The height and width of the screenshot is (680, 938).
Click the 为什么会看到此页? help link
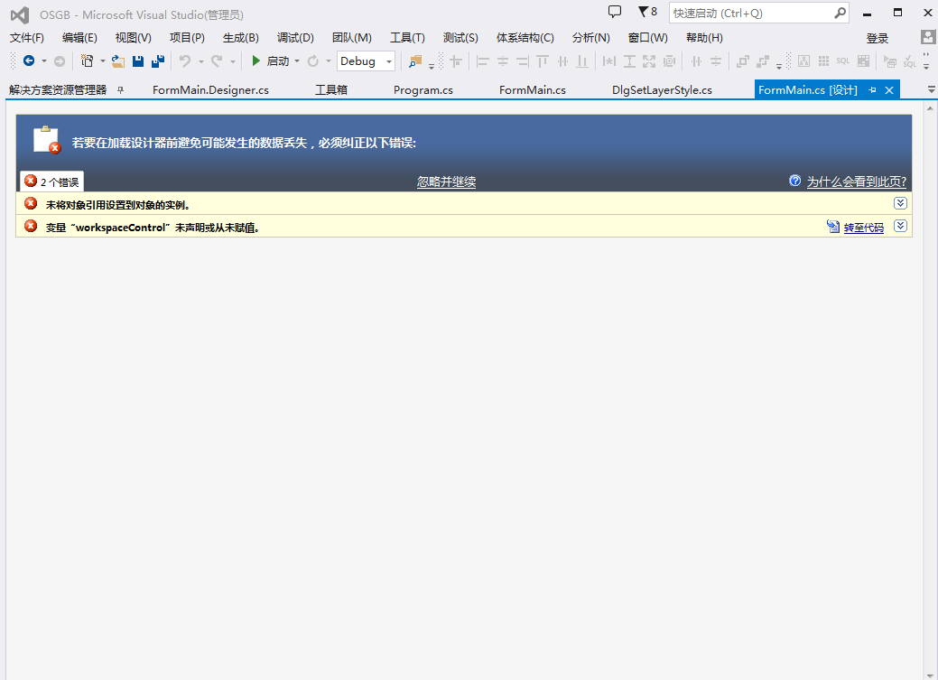tap(856, 182)
